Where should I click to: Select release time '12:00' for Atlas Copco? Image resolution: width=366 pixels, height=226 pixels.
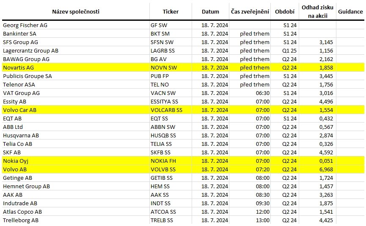click(x=263, y=212)
